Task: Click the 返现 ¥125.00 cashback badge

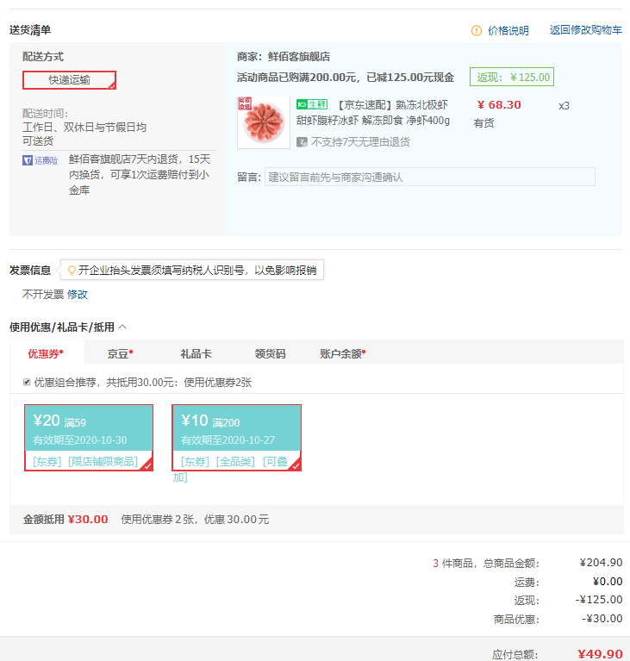Action: (x=512, y=78)
